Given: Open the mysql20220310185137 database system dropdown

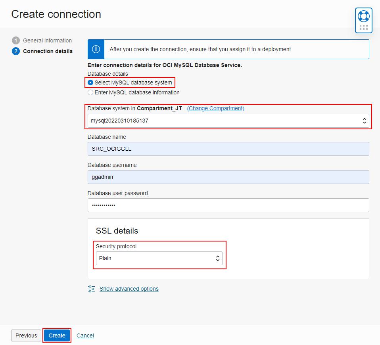Looking at the screenshot, I should tap(228, 121).
